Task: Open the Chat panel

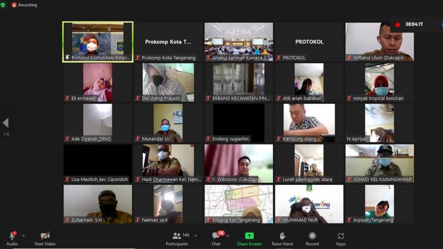Action: point(216,238)
